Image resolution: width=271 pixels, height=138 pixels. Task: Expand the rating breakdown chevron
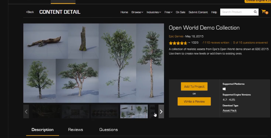pyautogui.click(x=189, y=43)
